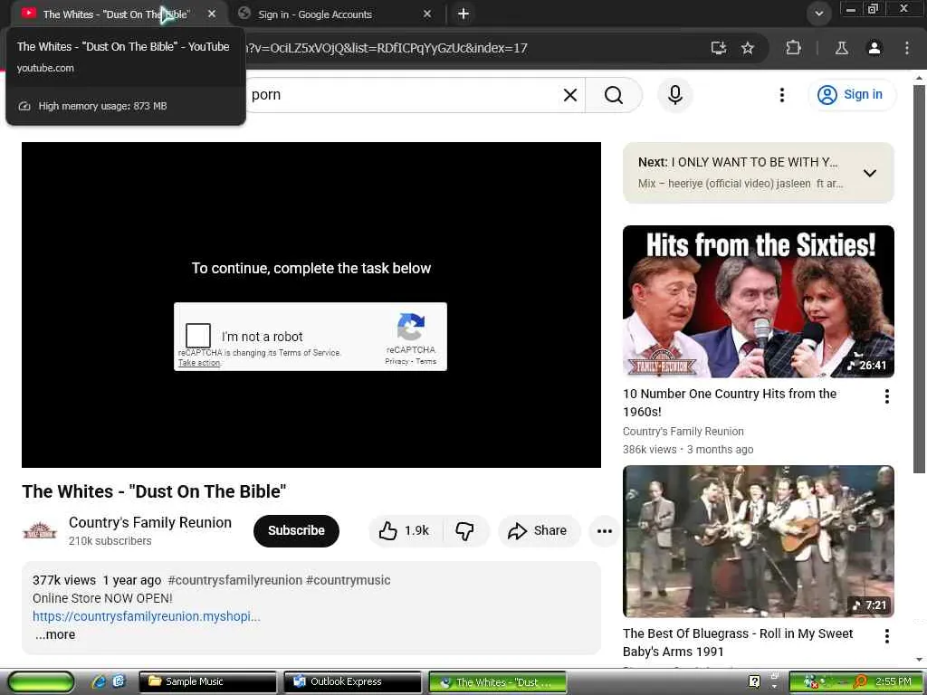Open options for 10 Number One Country Hits
927x695 pixels.
[887, 396]
